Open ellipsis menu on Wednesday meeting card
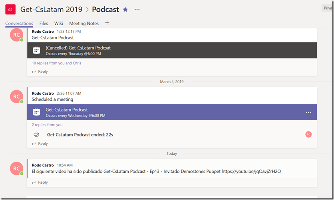Screen dimensions: 334x200 click(308, 112)
